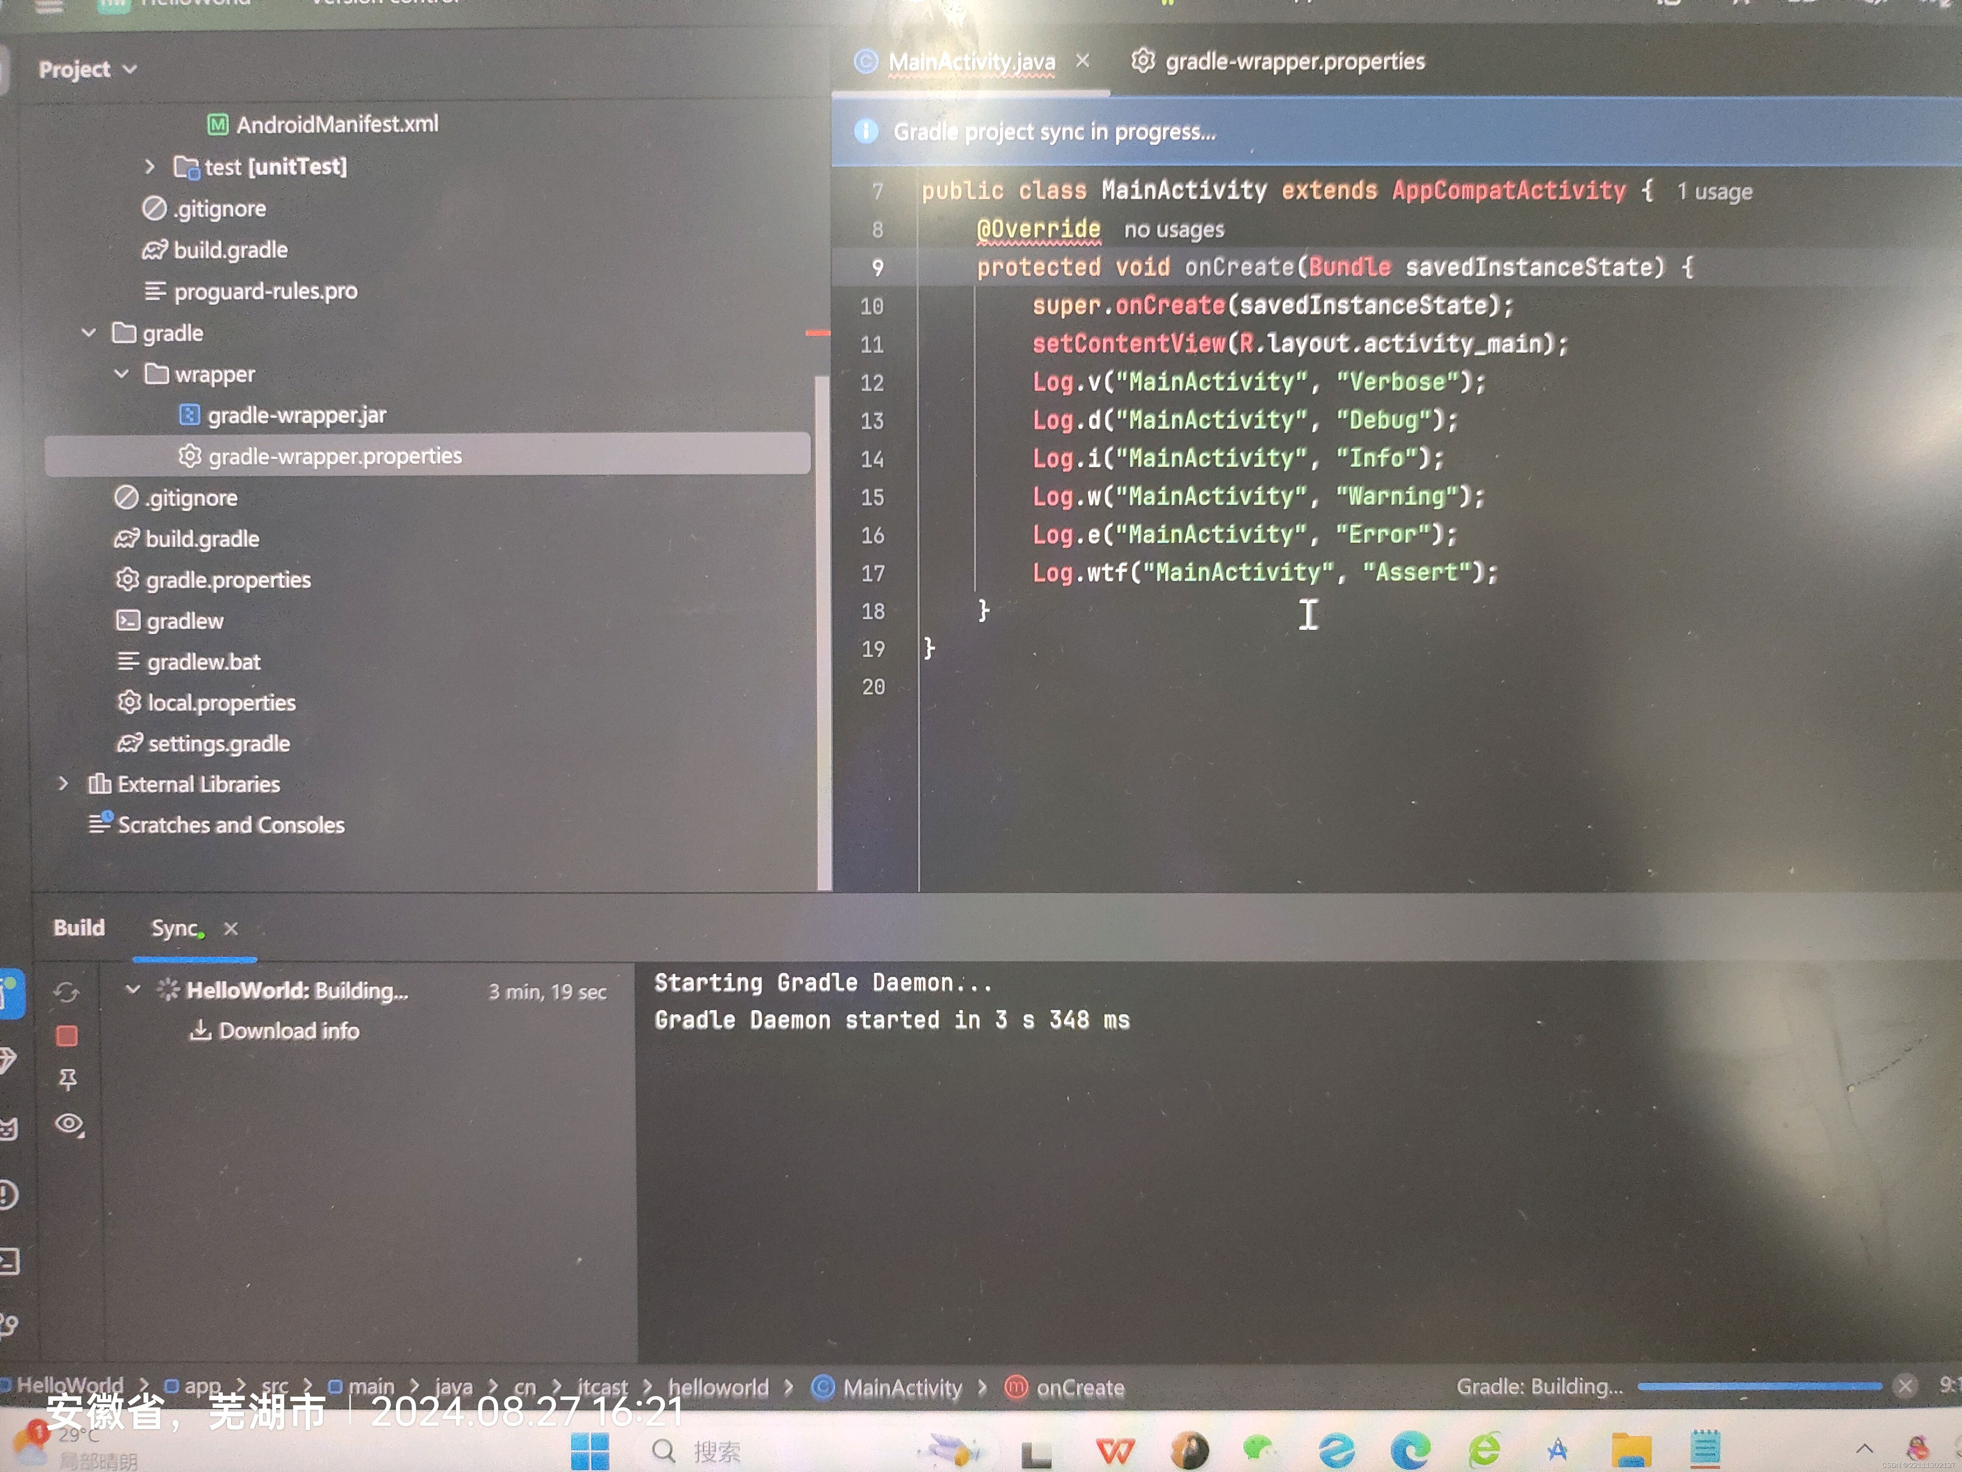Select the Build tab label

click(79, 928)
